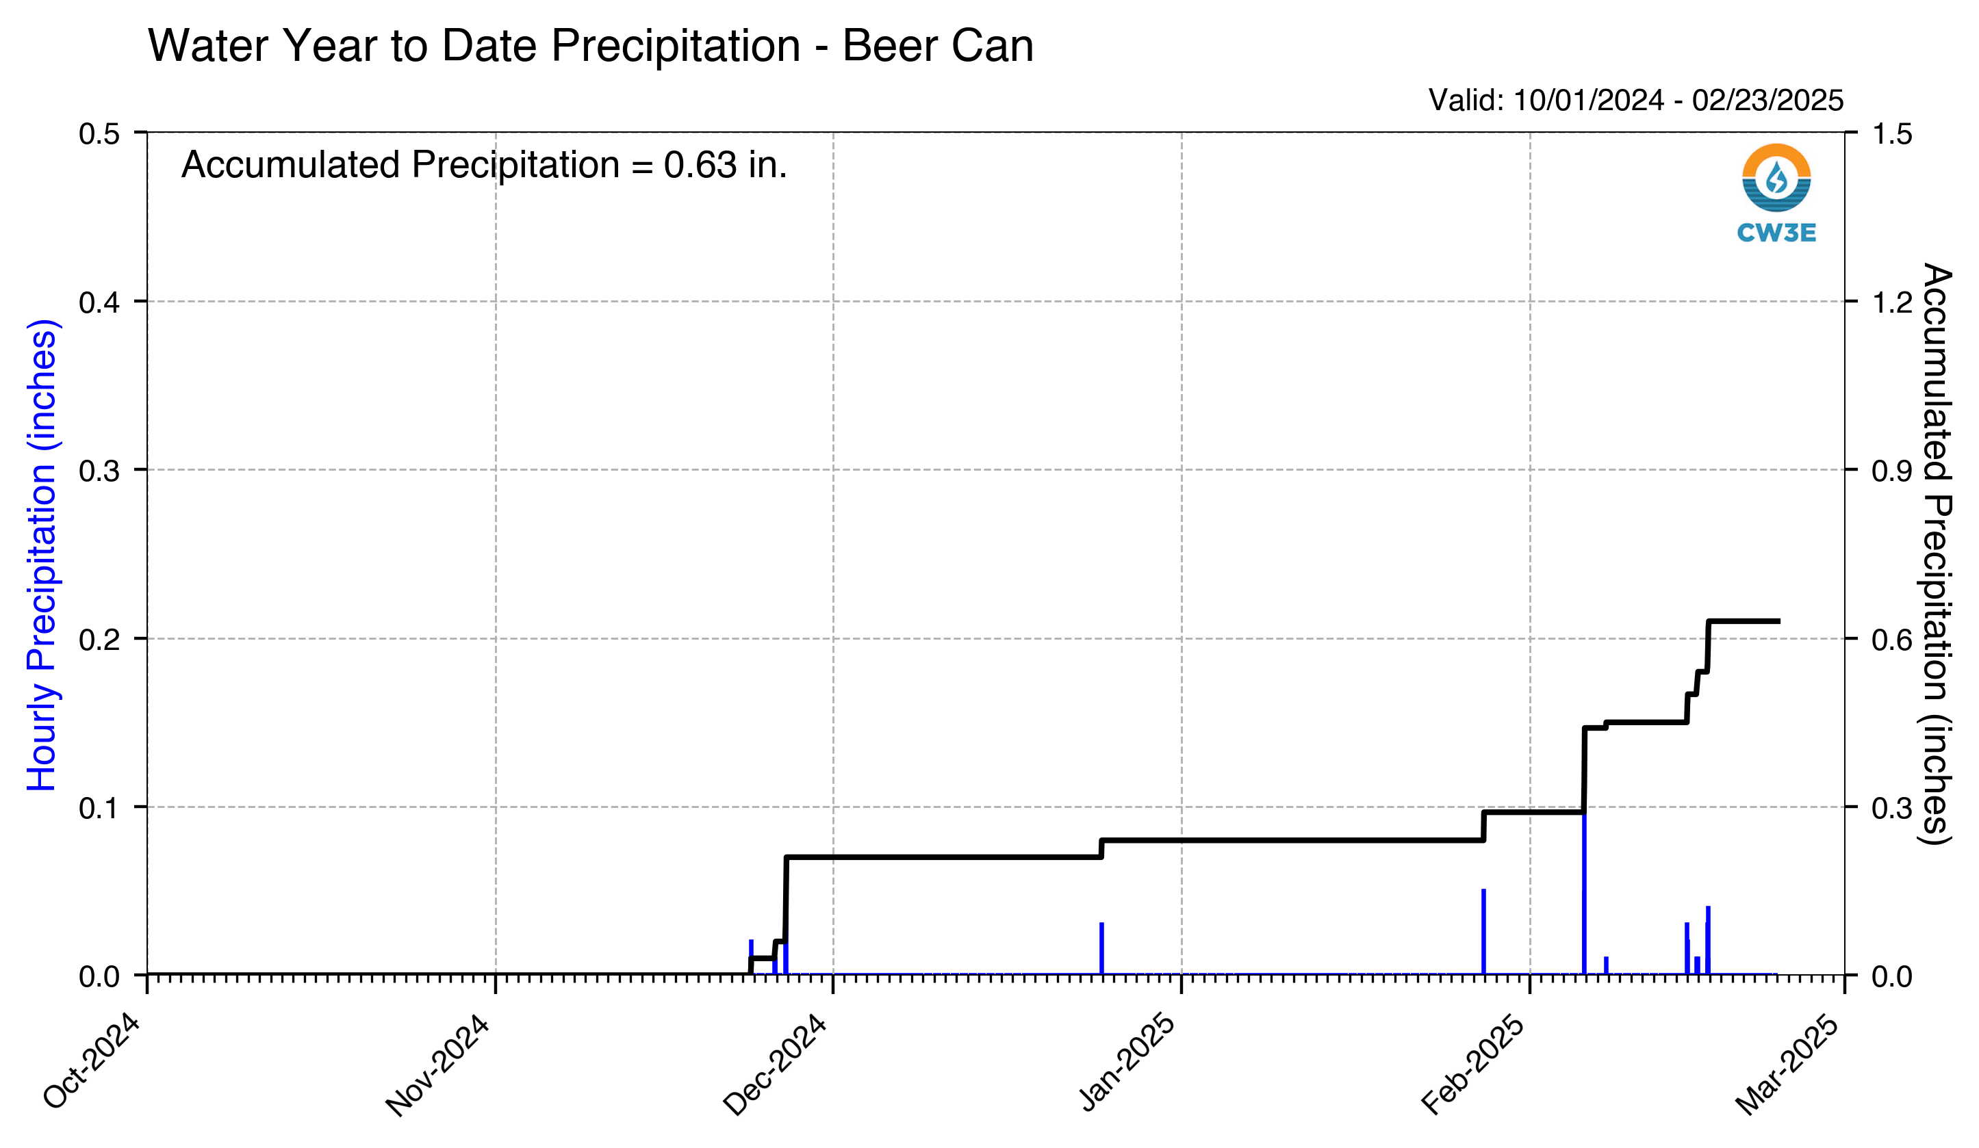This screenshot has height=1148, width=1979.
Task: Click the final plateau of the black accumulation line
Action: click(x=1744, y=621)
